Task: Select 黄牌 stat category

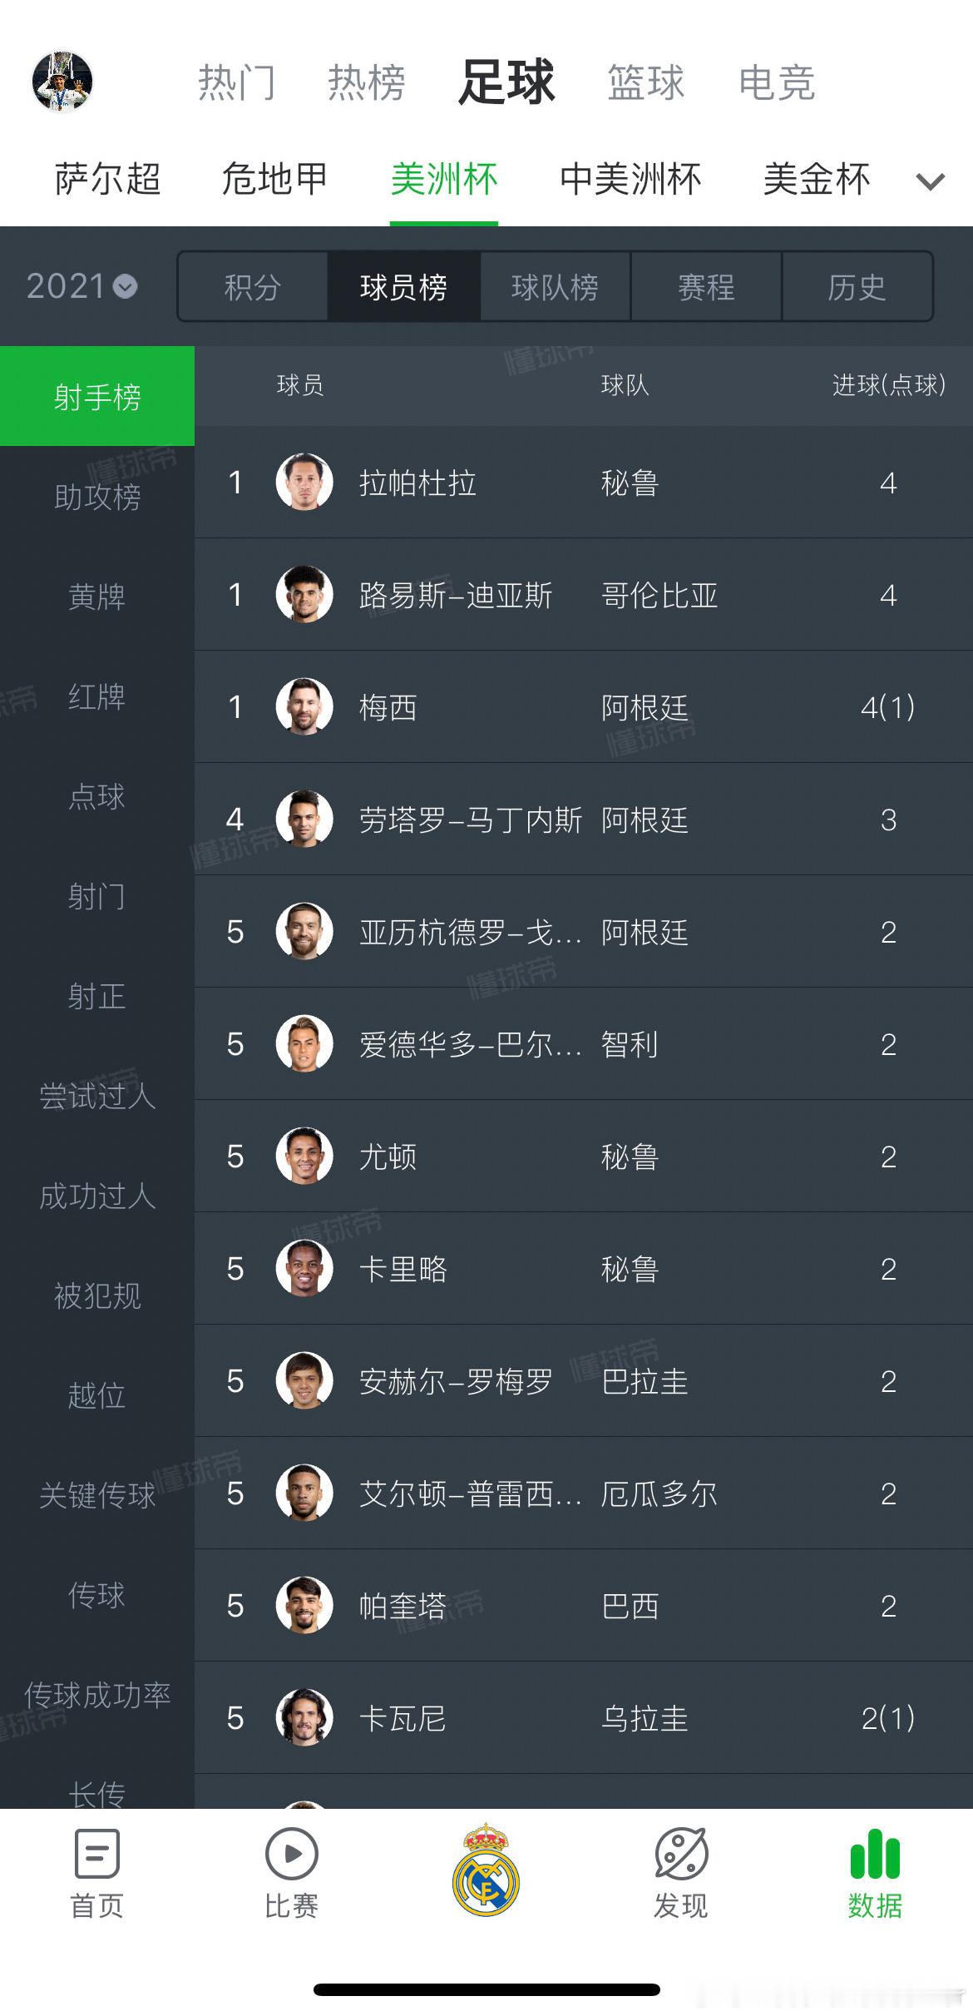Action: pos(97,597)
